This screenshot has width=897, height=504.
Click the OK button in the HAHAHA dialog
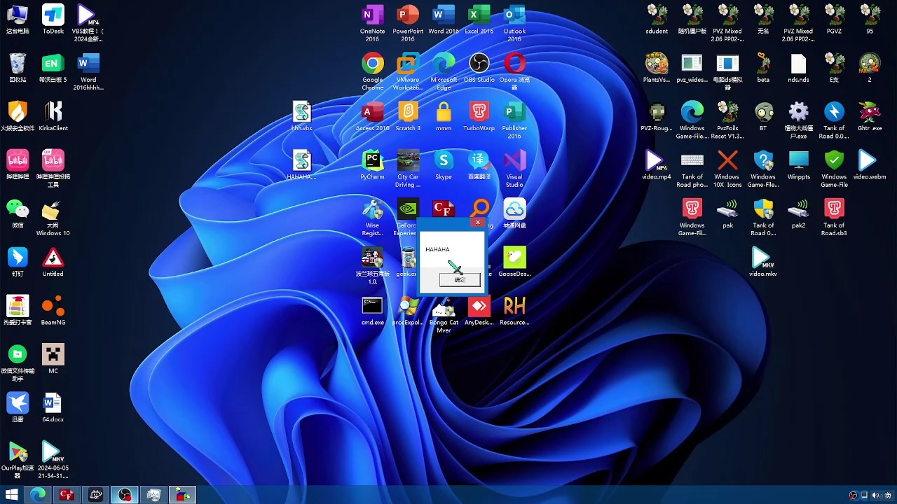pos(460,279)
